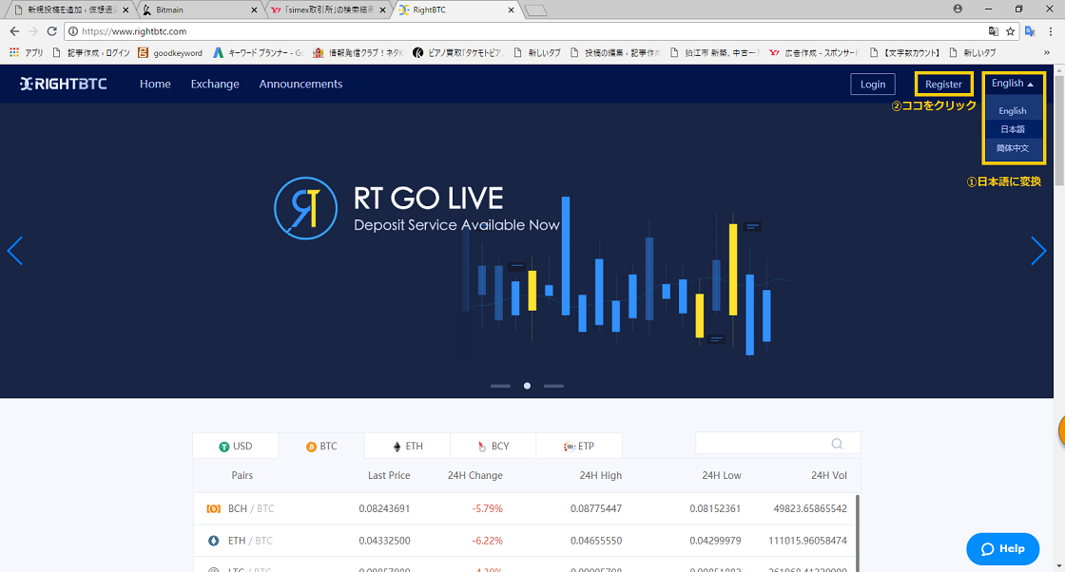Sort by the 24H Low column header
Screen dimensions: 1065x572
coord(722,475)
